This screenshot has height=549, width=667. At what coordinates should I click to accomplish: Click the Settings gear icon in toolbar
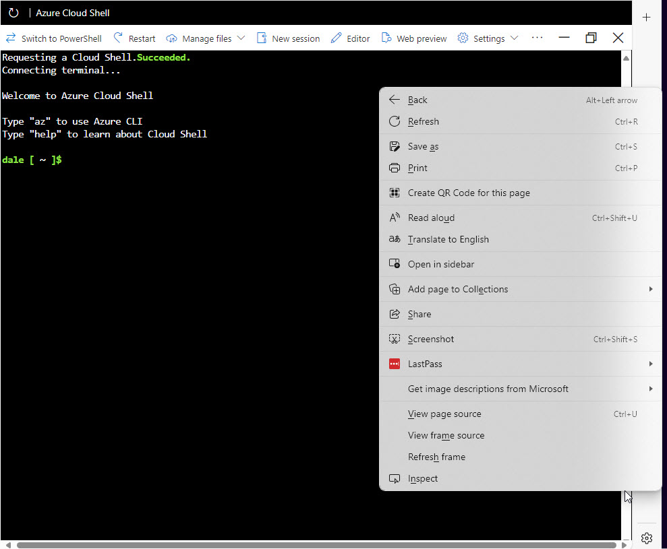pyautogui.click(x=463, y=38)
